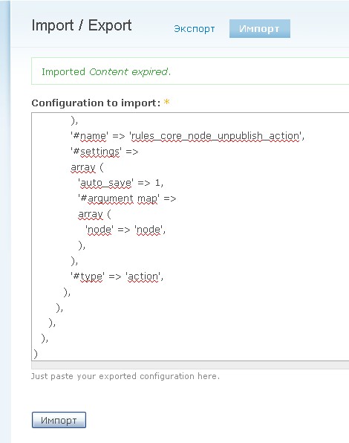
Task: Click the Imported Content expired message
Action: (x=106, y=72)
